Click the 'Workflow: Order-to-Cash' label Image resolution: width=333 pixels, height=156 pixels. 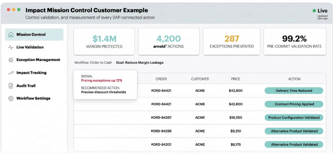(93, 63)
